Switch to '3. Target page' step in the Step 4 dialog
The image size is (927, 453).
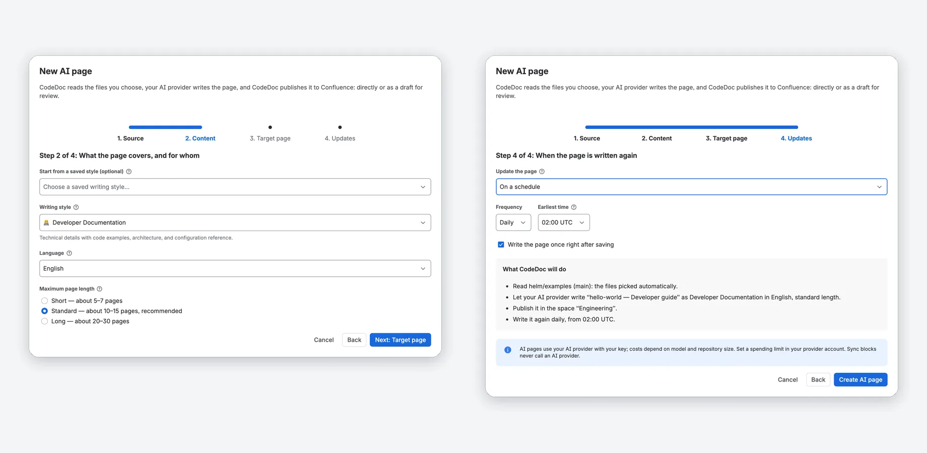(x=726, y=138)
